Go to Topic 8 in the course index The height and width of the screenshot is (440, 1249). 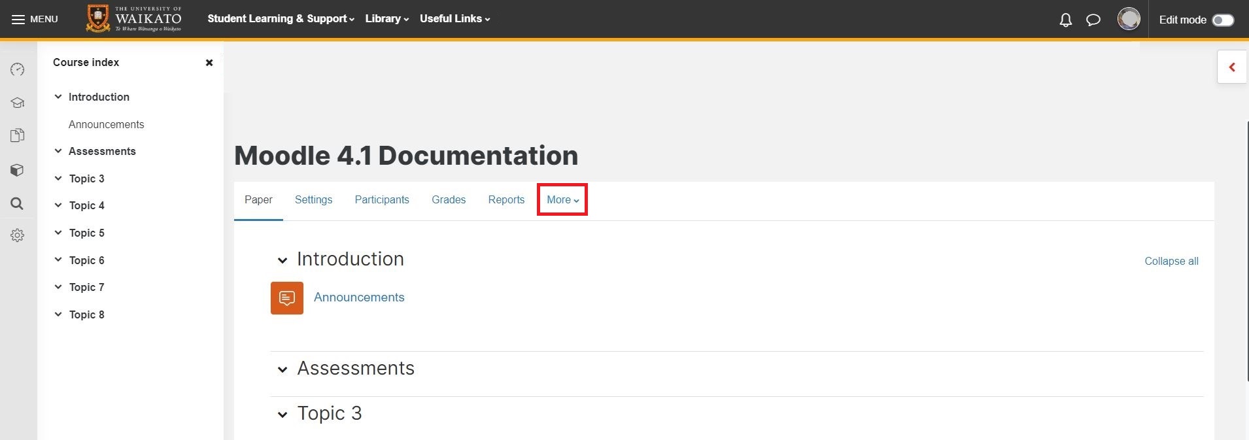click(87, 314)
